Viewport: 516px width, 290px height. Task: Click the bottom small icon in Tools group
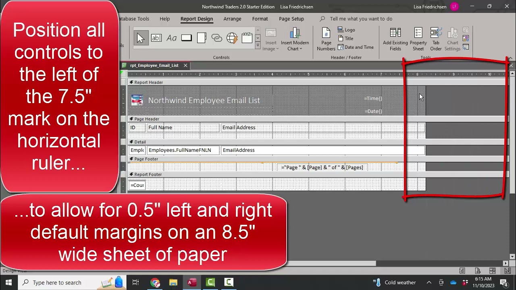466,47
